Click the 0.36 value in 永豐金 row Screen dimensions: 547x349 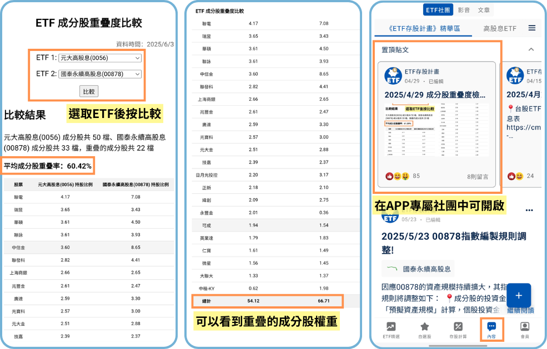click(x=324, y=213)
